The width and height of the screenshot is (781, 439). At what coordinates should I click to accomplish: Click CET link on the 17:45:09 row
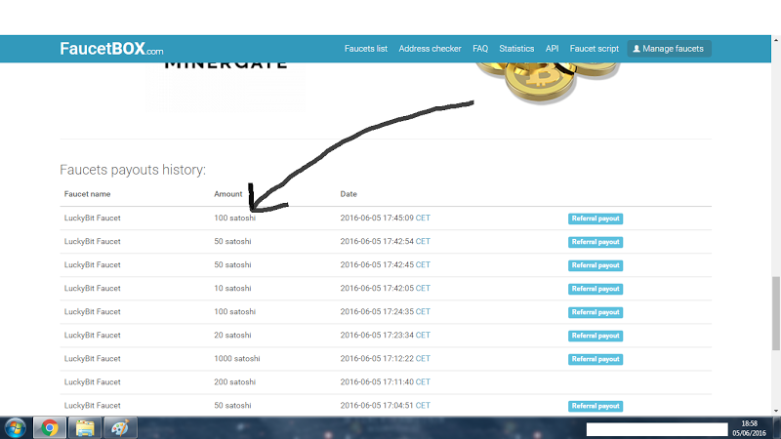coord(423,218)
